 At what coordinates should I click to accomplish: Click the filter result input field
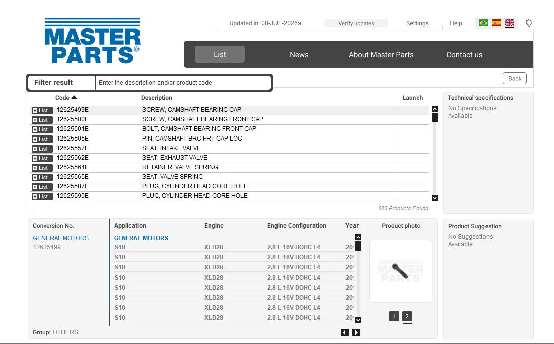[x=183, y=82]
